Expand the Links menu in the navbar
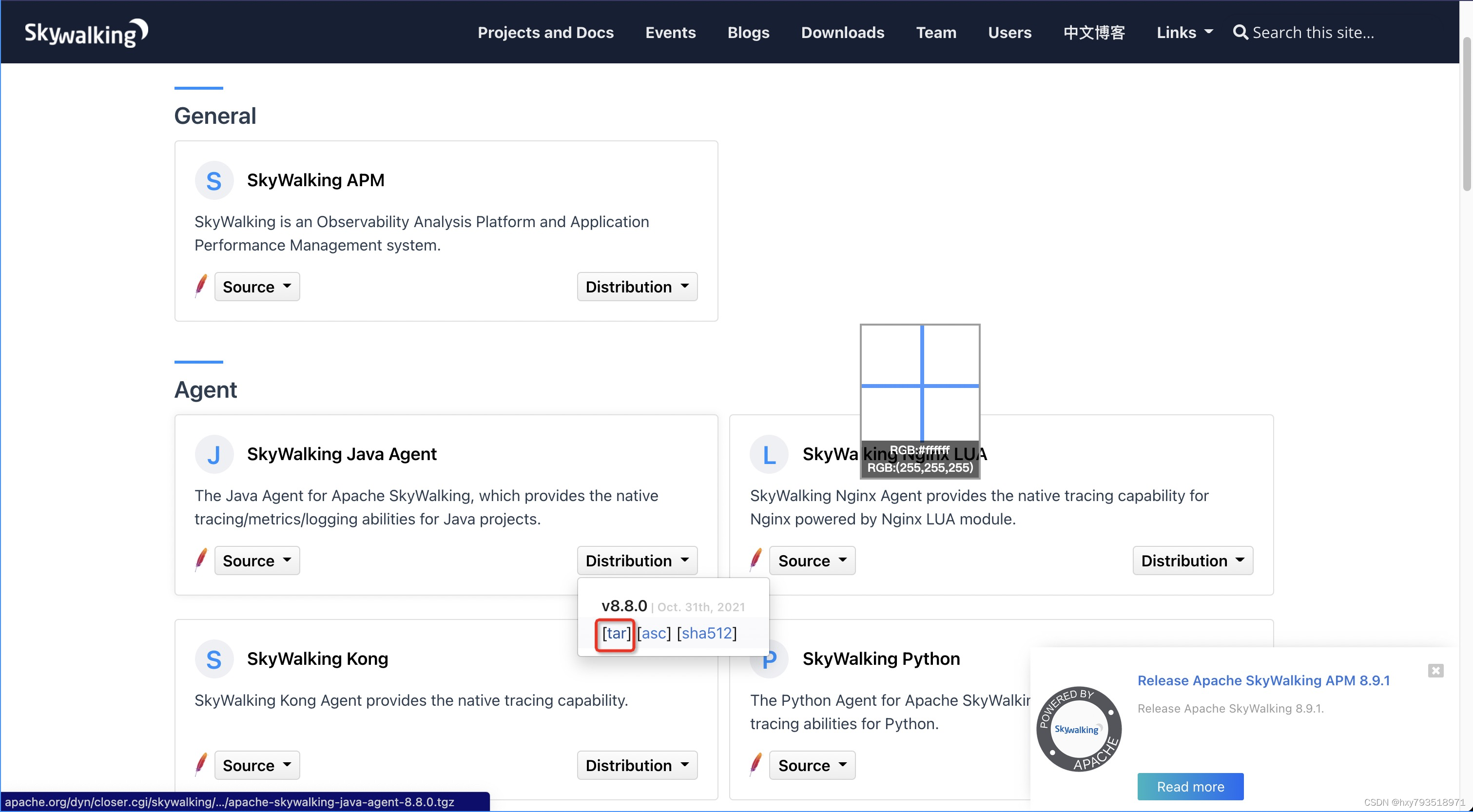 pyautogui.click(x=1184, y=33)
